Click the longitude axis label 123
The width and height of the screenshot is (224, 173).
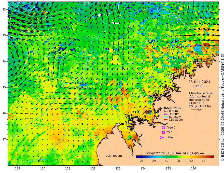point(118,168)
